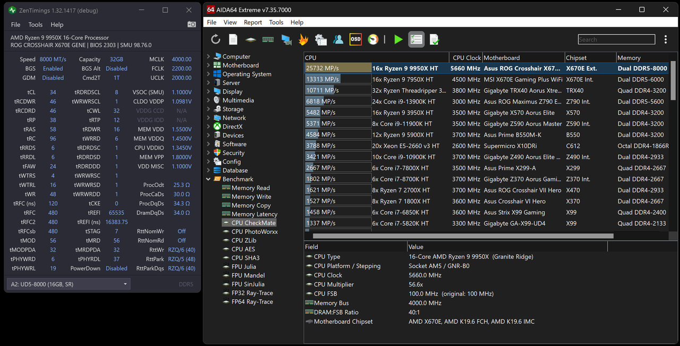Screen dimensions: 680x346
Task: Select CPU AES benchmark
Action: 243,249
